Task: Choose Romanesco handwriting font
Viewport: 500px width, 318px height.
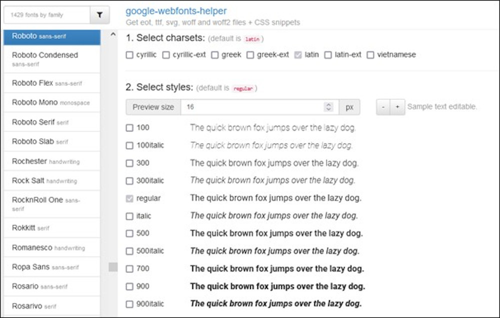Action: point(52,247)
